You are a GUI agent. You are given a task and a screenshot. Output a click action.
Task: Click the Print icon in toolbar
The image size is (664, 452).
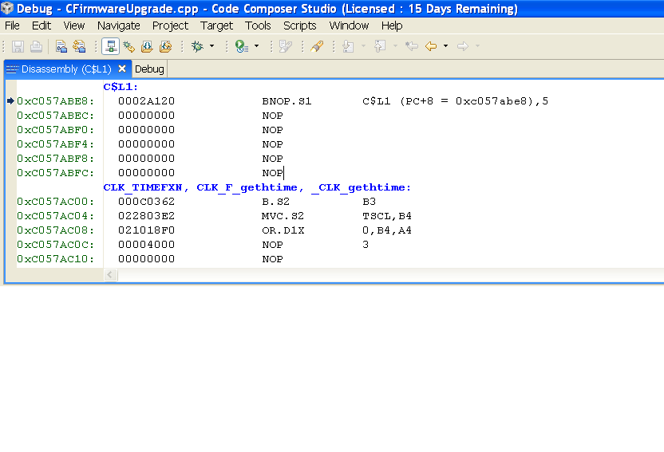click(x=37, y=46)
